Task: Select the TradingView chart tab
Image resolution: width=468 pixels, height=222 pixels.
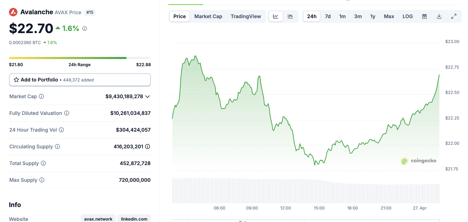Action: point(246,16)
